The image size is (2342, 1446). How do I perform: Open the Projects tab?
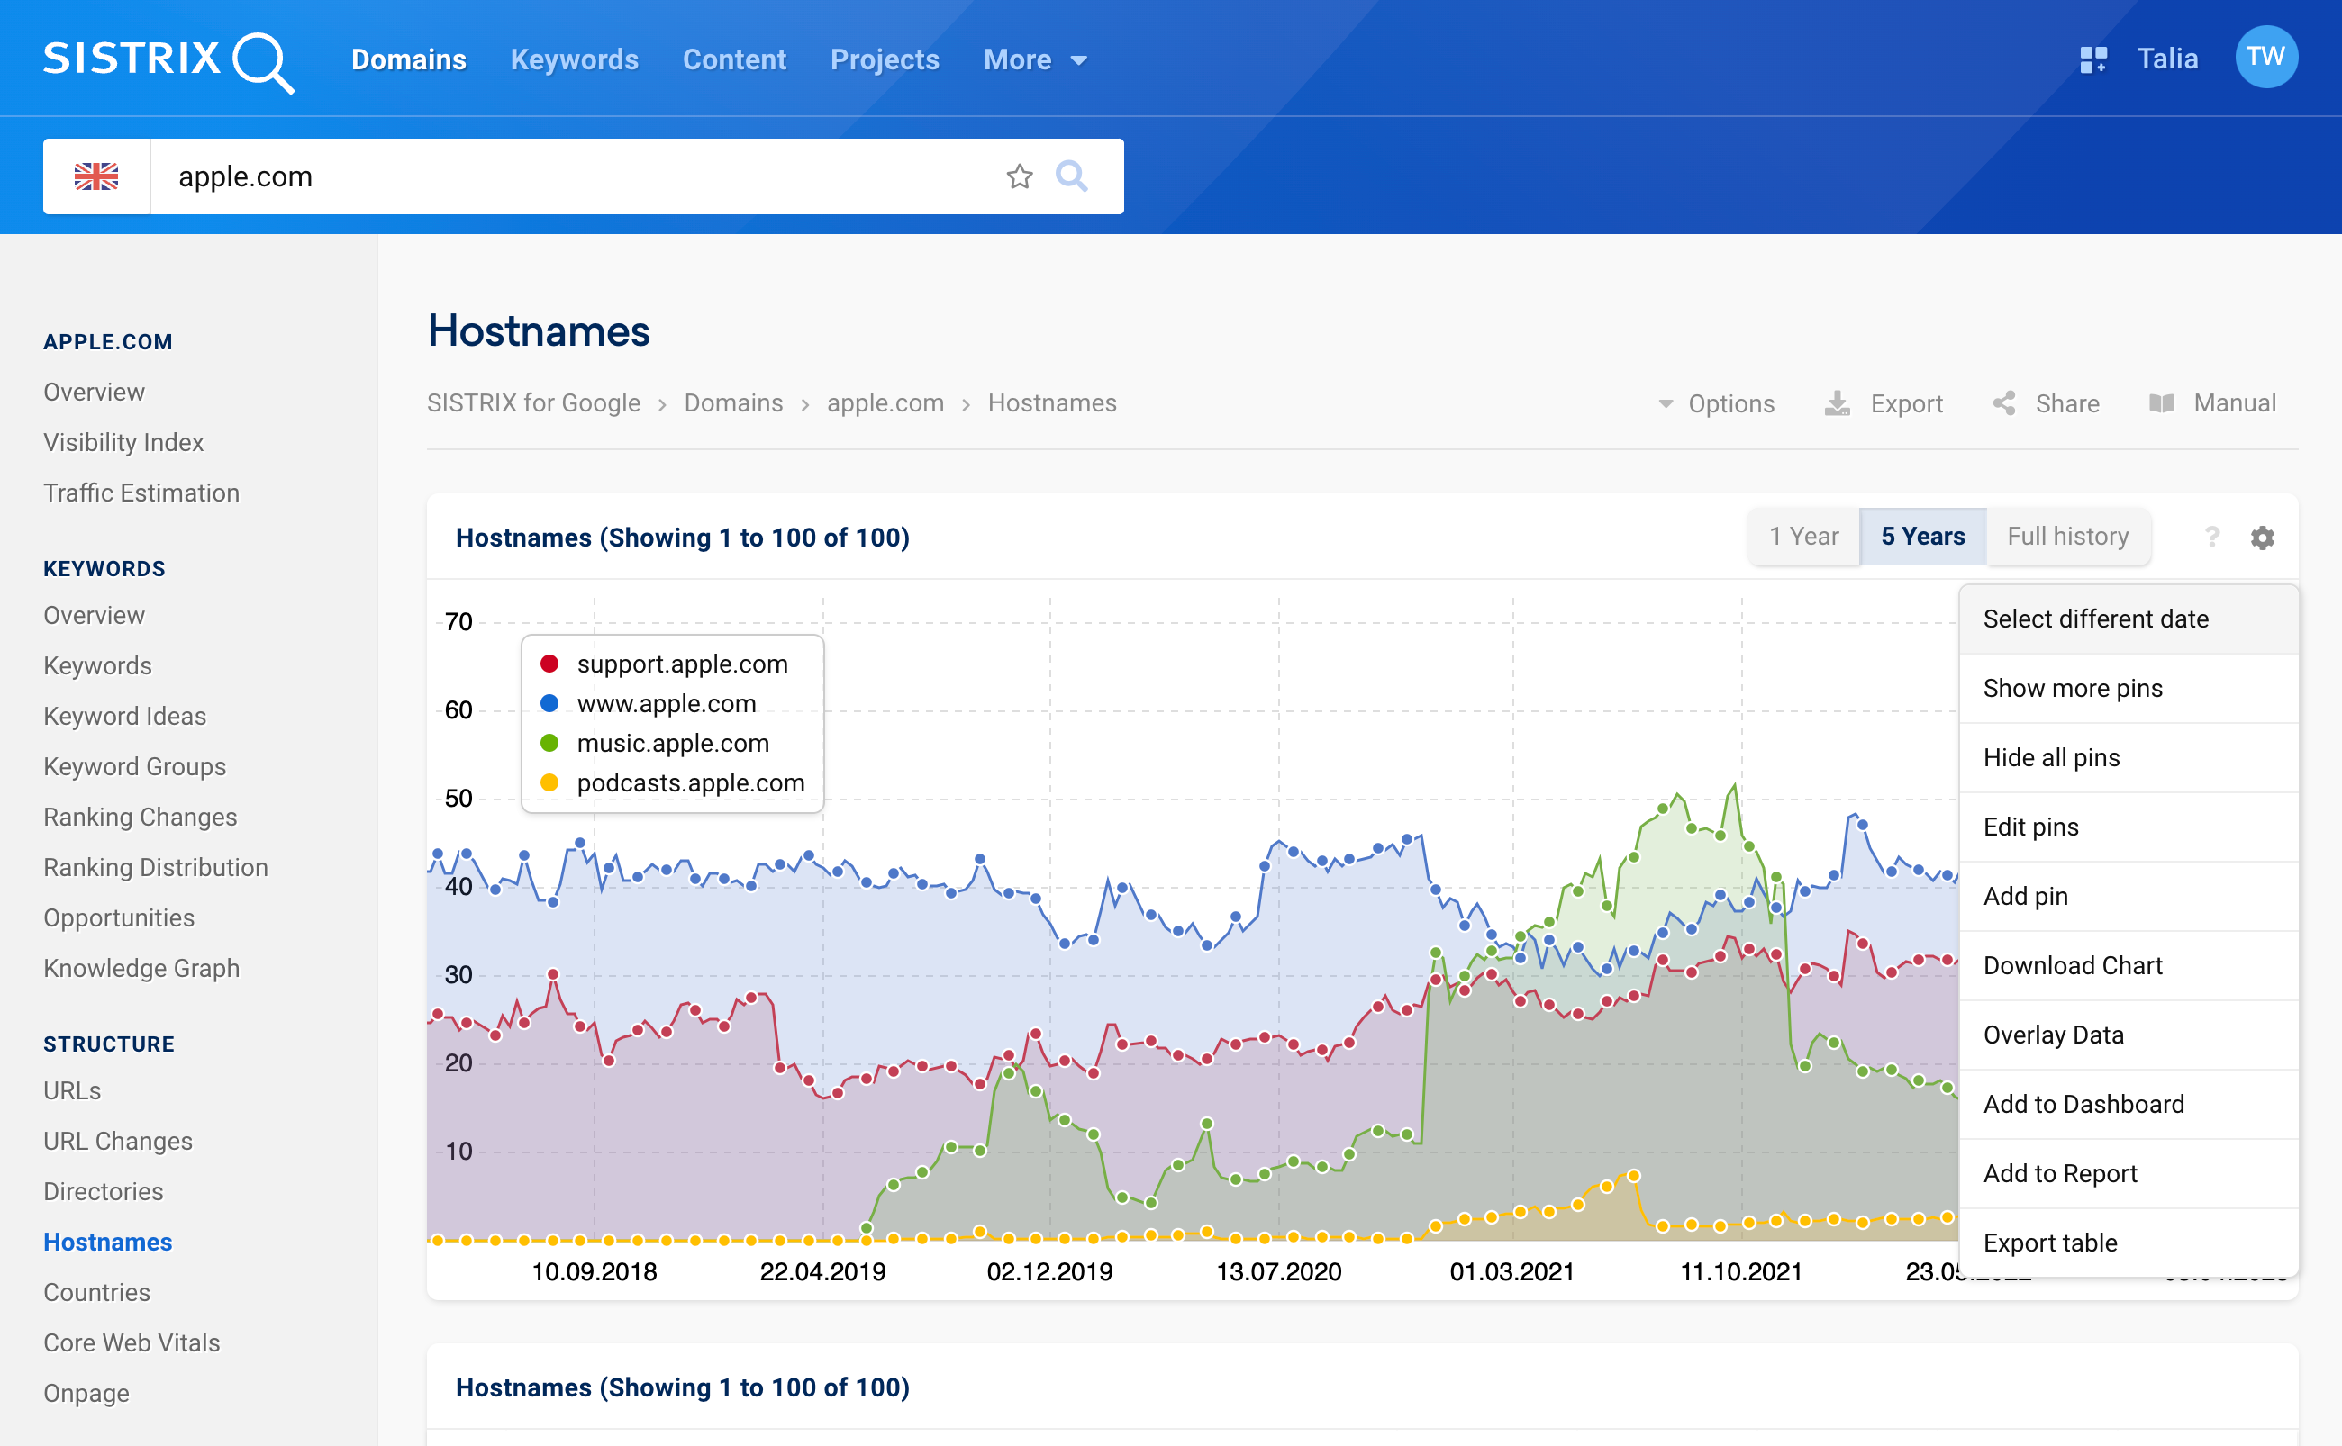click(885, 59)
